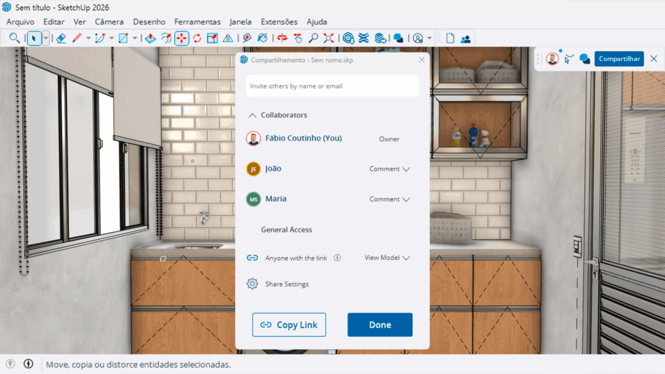Select the Tape Measure tool
665x374 pixels.
(x=247, y=38)
